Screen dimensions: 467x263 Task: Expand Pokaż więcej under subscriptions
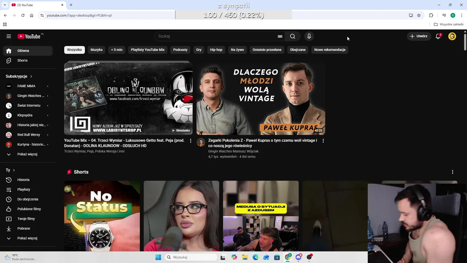(28, 154)
